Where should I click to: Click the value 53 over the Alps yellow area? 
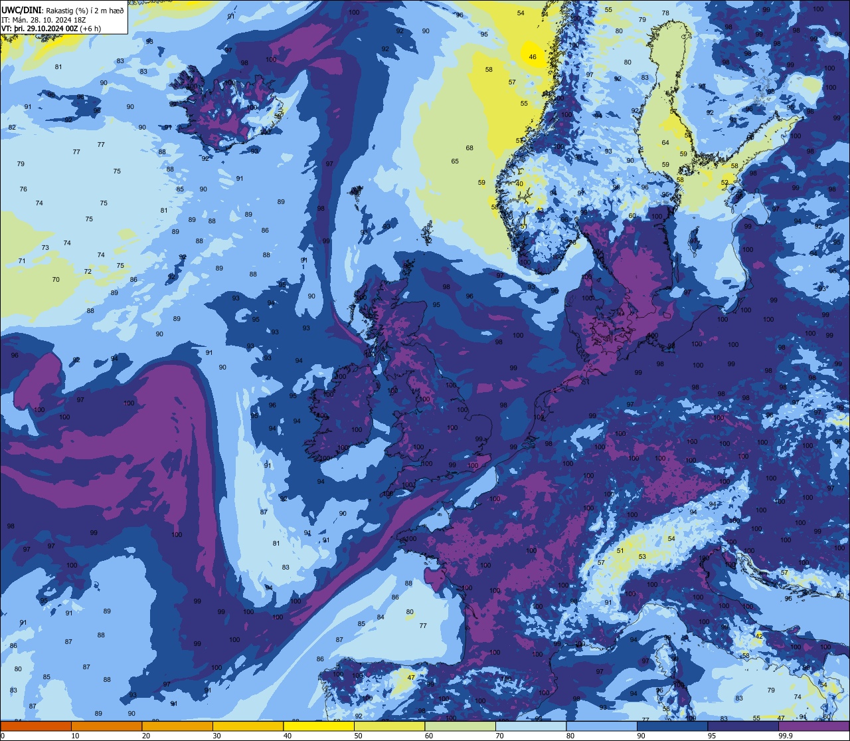point(642,557)
